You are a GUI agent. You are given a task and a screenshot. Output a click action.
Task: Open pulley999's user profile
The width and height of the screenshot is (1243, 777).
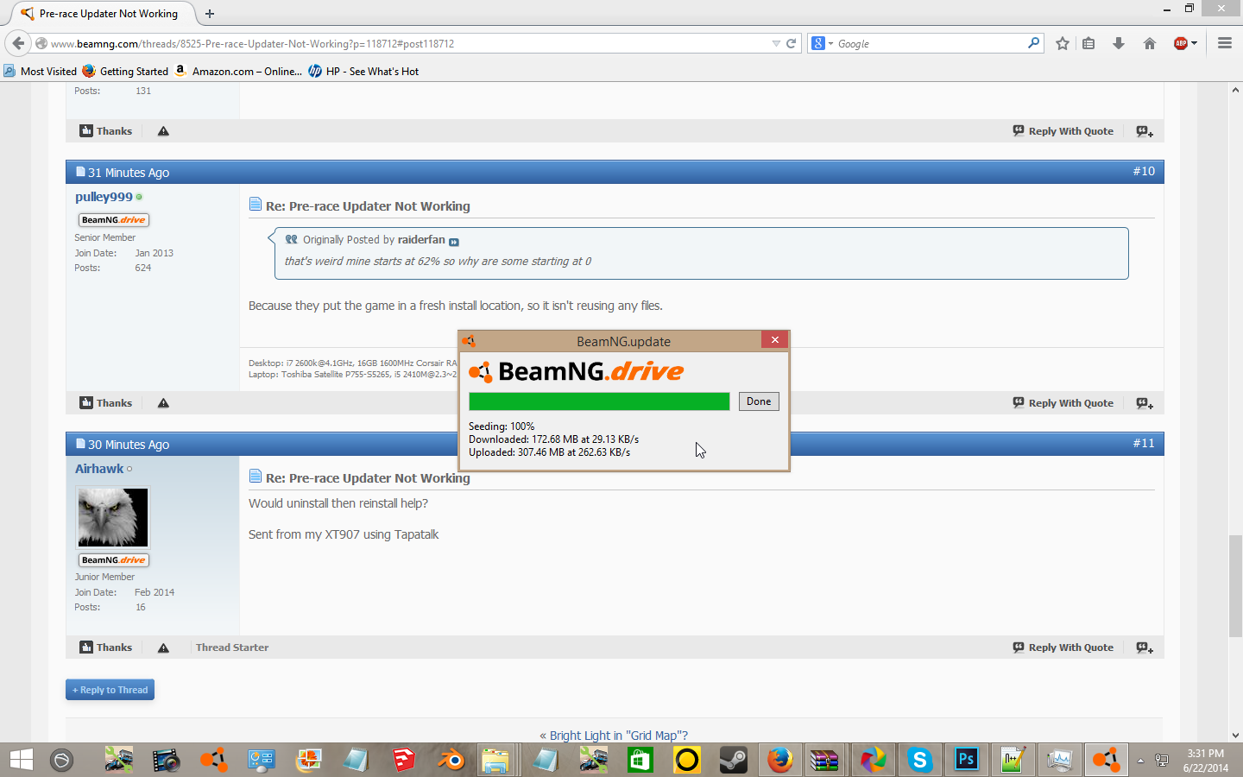click(104, 197)
